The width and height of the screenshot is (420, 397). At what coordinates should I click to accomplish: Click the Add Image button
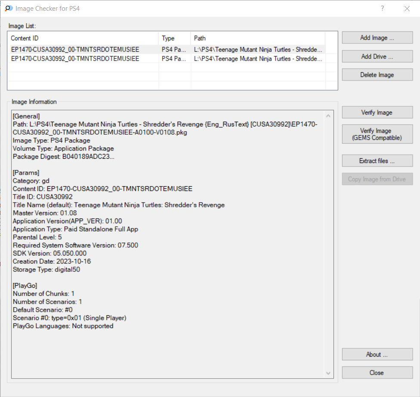pyautogui.click(x=377, y=38)
